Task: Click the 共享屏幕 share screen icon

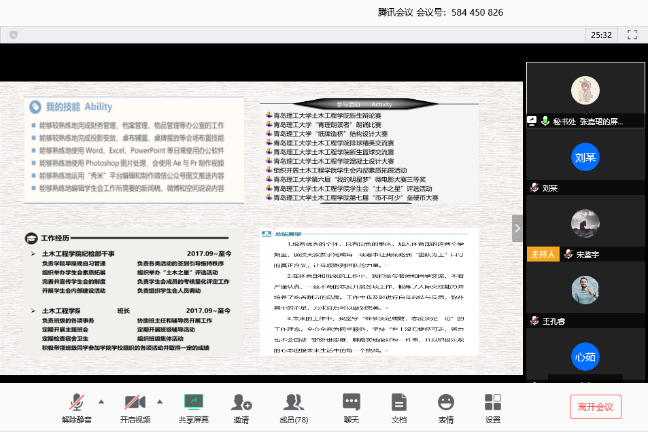Action: (193, 402)
